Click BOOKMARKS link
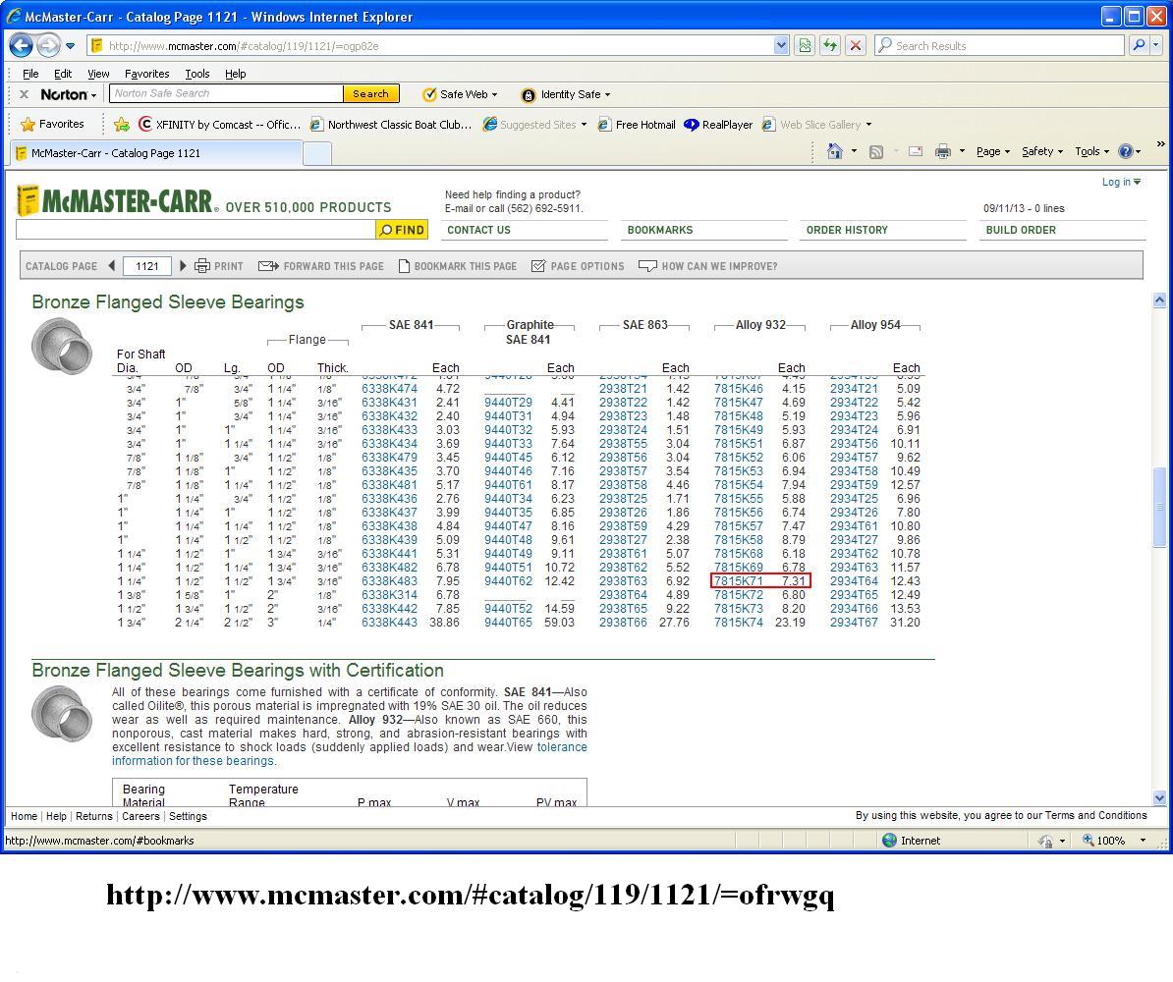Screen dimensions: 1173x982 (660, 230)
